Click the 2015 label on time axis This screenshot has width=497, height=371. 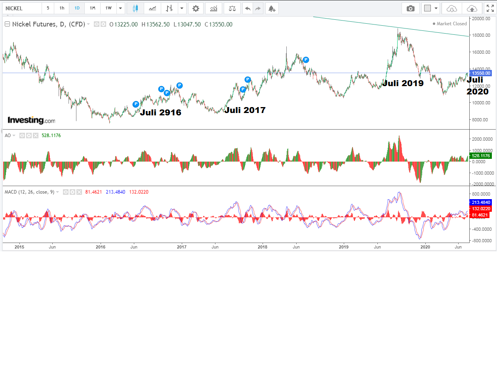pos(19,247)
